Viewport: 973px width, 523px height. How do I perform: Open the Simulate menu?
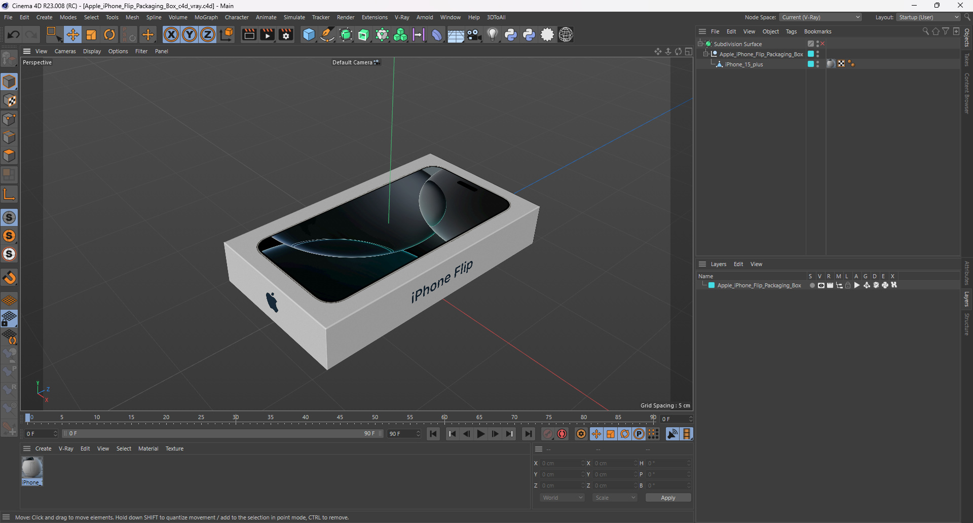[294, 17]
